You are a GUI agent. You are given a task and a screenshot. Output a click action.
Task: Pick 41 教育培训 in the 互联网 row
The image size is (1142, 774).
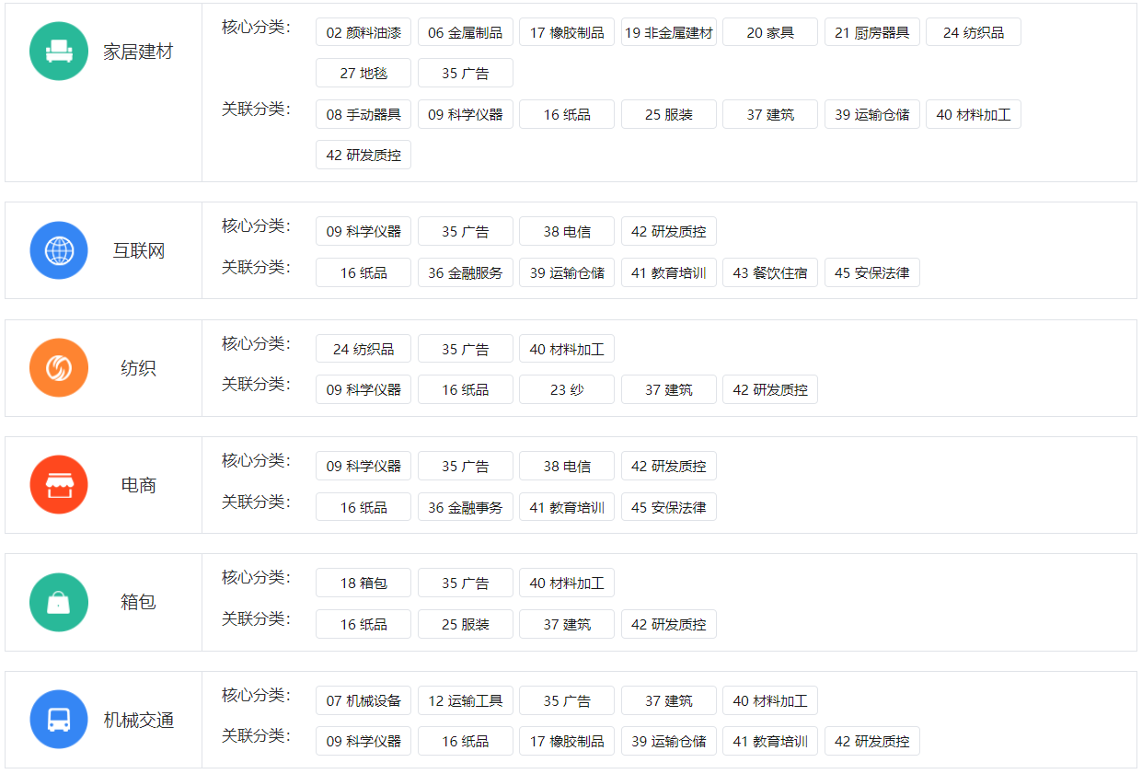(669, 272)
